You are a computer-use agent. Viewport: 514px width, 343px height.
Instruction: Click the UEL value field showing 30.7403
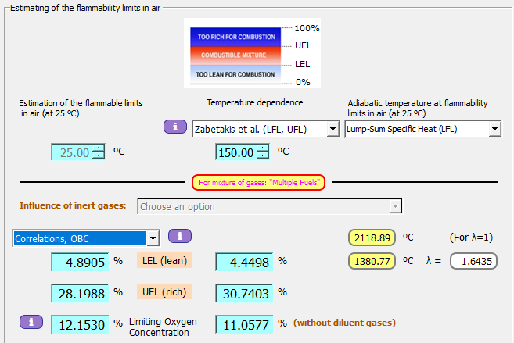[243, 292]
